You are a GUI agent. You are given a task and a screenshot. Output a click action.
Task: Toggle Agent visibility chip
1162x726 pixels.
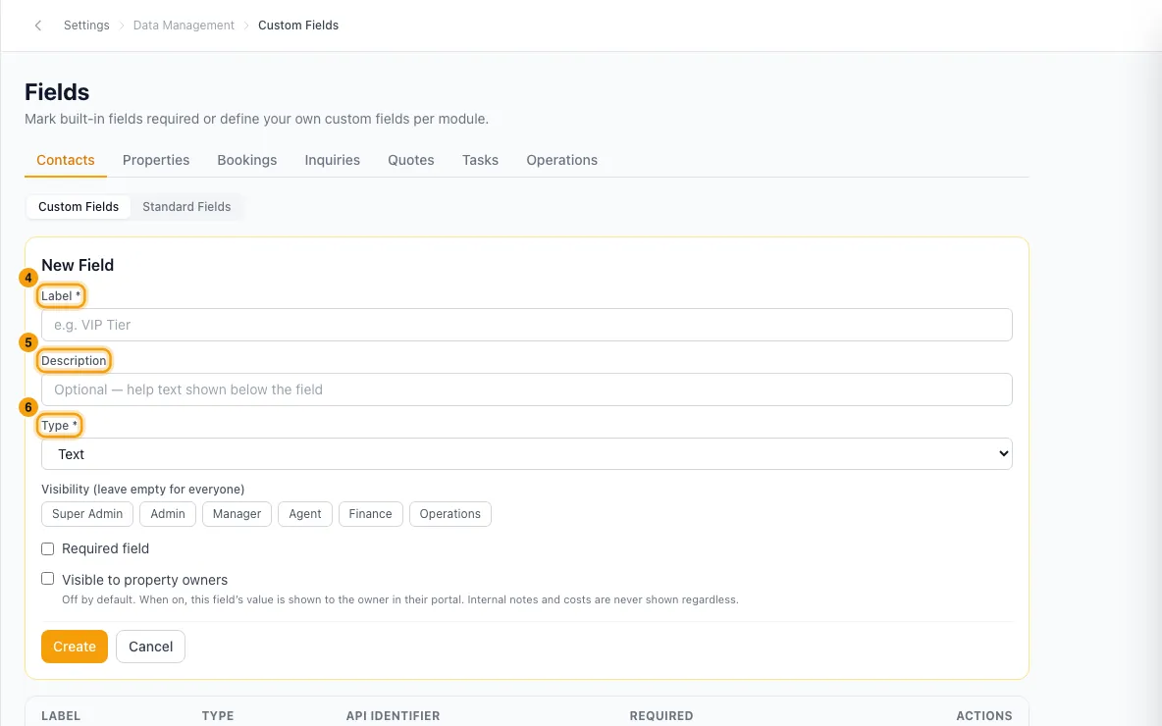click(305, 514)
